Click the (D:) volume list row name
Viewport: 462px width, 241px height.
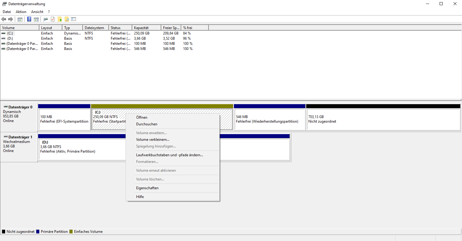point(10,38)
